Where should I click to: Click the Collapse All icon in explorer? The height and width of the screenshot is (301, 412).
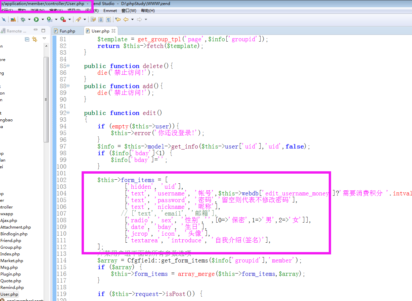27,40
